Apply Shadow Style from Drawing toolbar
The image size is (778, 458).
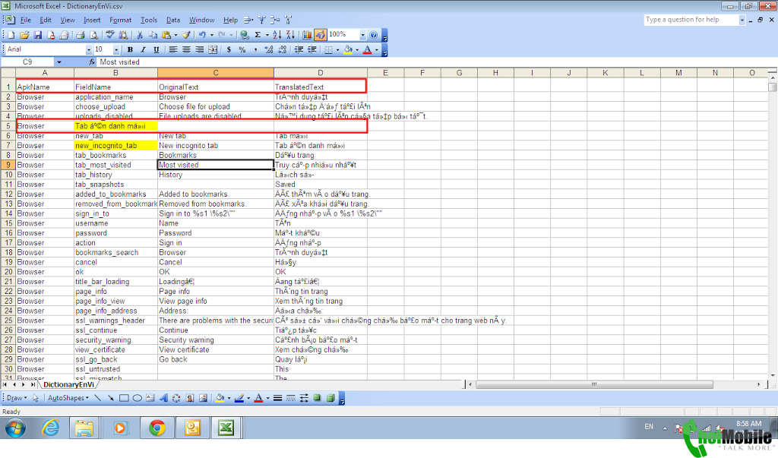point(317,398)
